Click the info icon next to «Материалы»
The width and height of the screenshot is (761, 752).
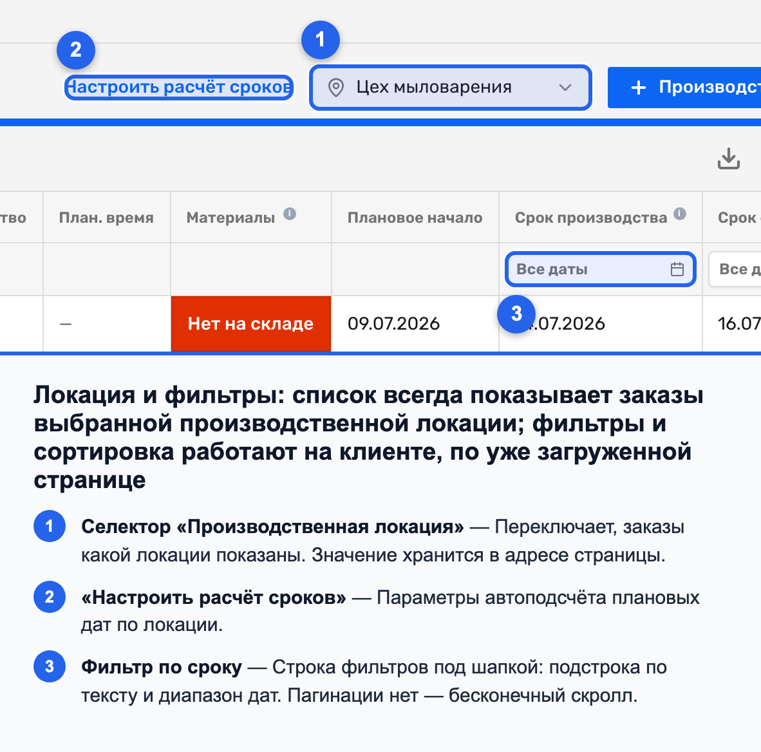290,214
